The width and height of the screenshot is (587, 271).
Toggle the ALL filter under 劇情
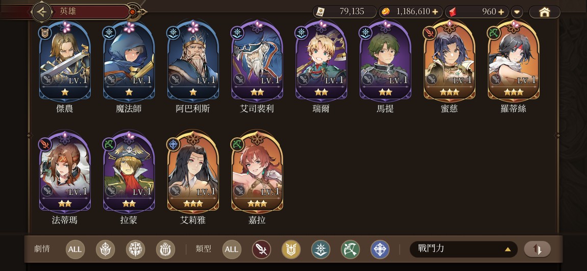pos(75,250)
